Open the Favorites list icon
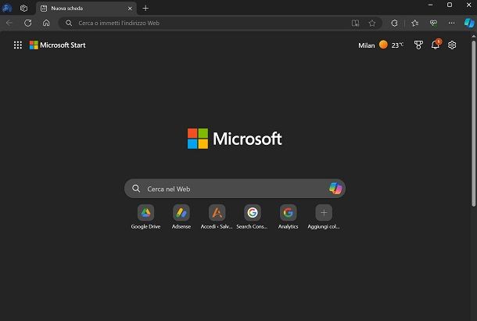 tap(414, 23)
